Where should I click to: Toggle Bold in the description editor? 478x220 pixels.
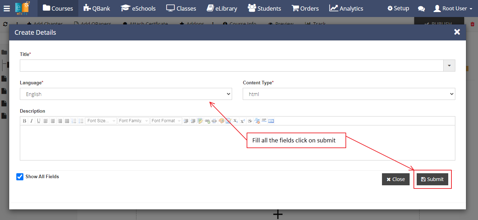[24, 121]
